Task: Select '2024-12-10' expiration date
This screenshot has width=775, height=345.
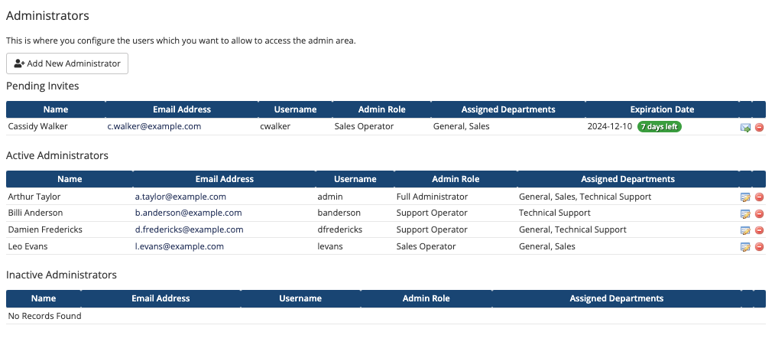Action: [609, 126]
